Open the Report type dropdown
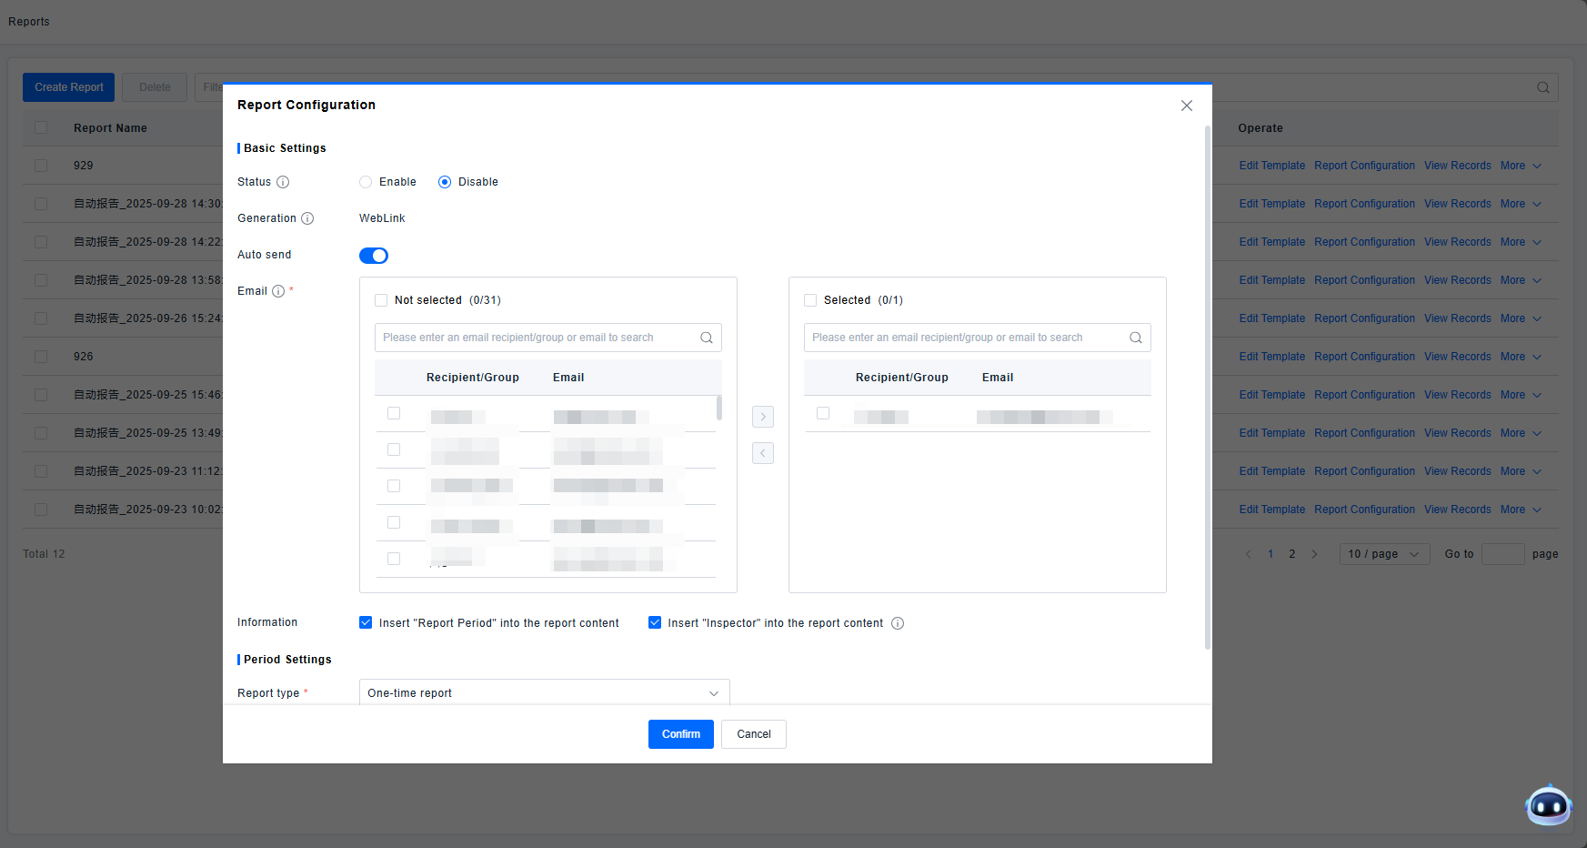Image resolution: width=1587 pixels, height=848 pixels. tap(544, 693)
